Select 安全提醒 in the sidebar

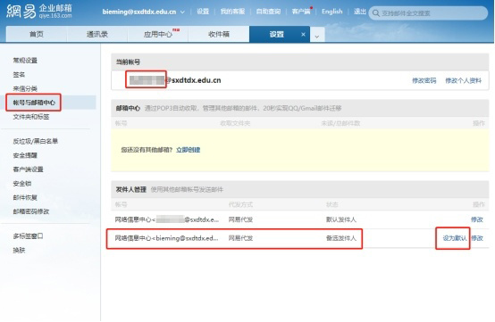pyautogui.click(x=25, y=155)
